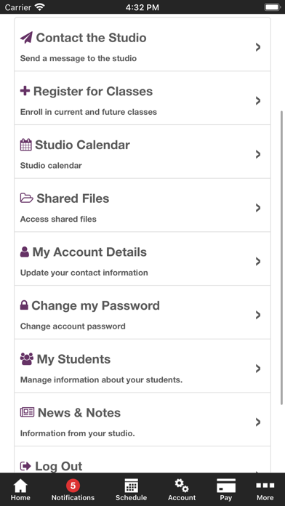The width and height of the screenshot is (285, 506).
Task: Open the Notifications tab with badge
Action: tap(73, 489)
